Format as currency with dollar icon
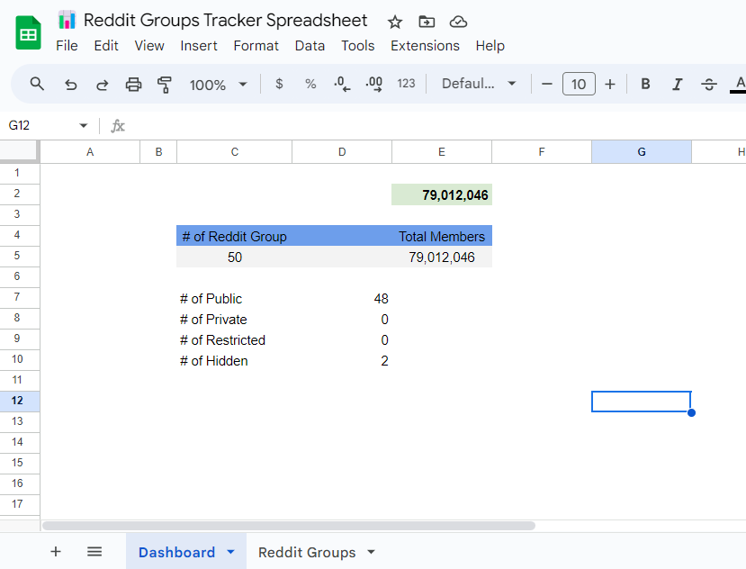 coord(279,85)
